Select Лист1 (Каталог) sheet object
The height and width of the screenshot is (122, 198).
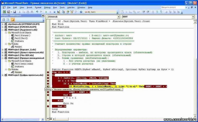click(22, 35)
